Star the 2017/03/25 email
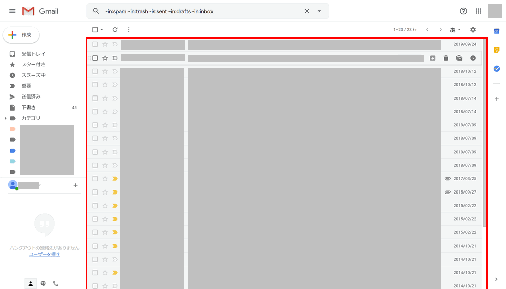This screenshot has width=506, height=289. pyautogui.click(x=105, y=179)
